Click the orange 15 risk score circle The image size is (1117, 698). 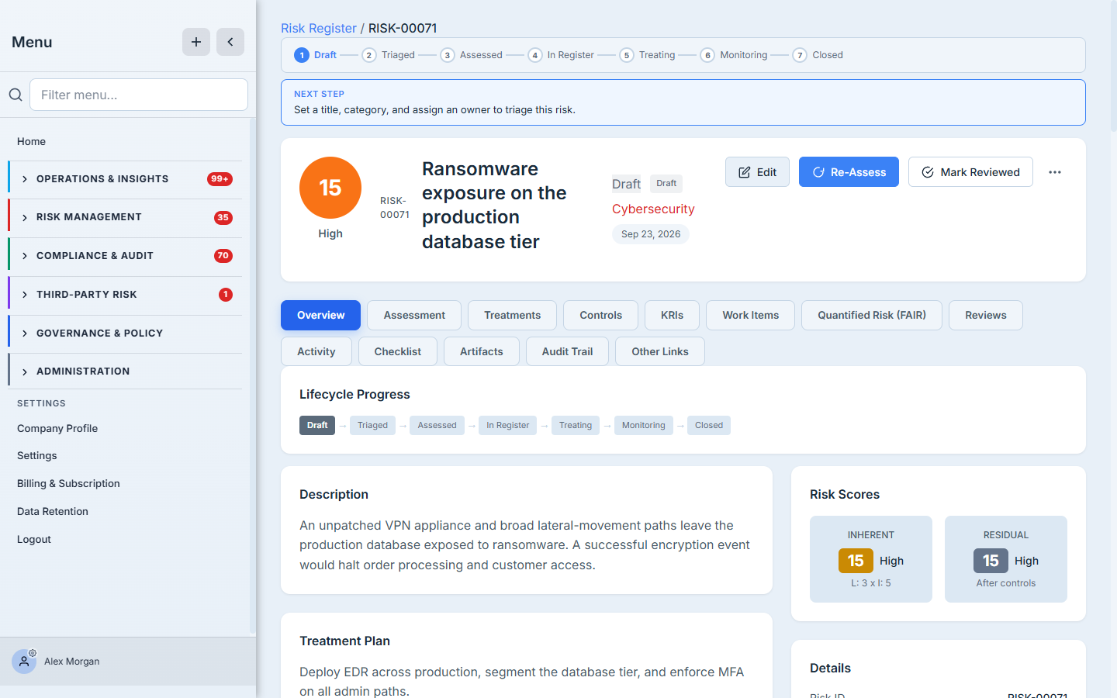click(330, 188)
